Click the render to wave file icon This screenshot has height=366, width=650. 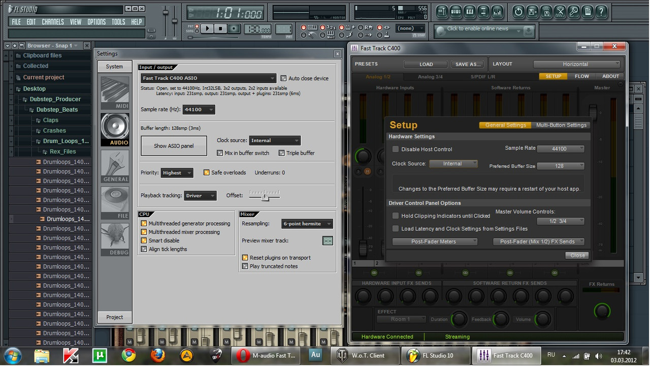coord(546,12)
